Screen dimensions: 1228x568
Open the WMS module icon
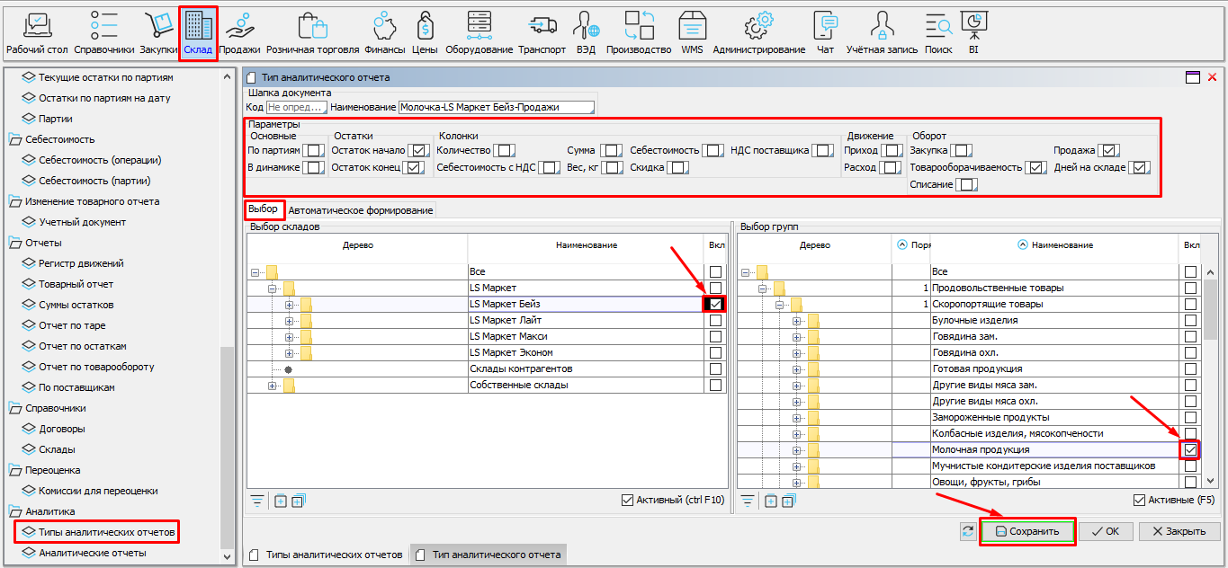(692, 32)
